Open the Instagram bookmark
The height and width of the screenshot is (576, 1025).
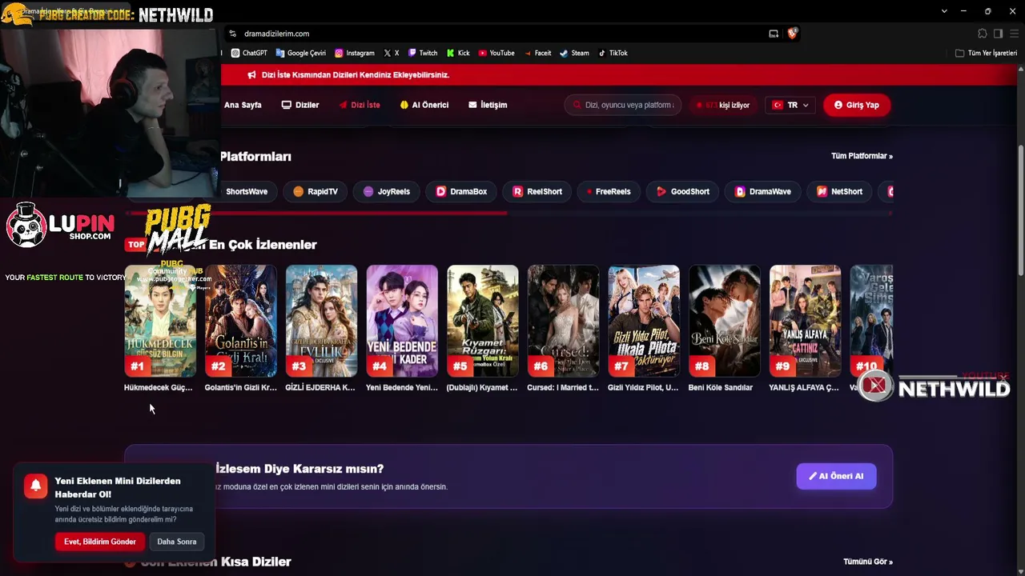pyautogui.click(x=354, y=53)
